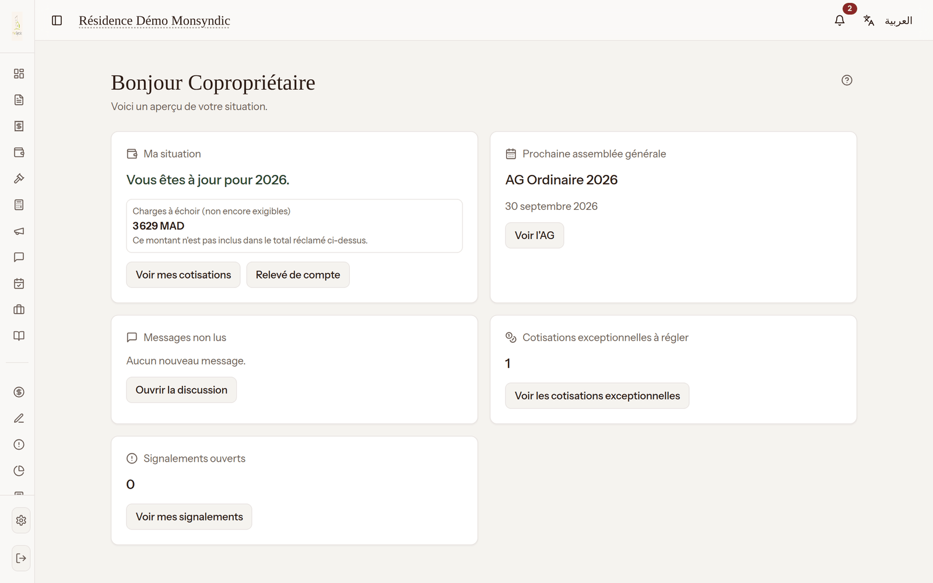Viewport: 933px width, 583px height.
Task: Open the dashboard grid icon in sidebar
Action: tap(19, 73)
